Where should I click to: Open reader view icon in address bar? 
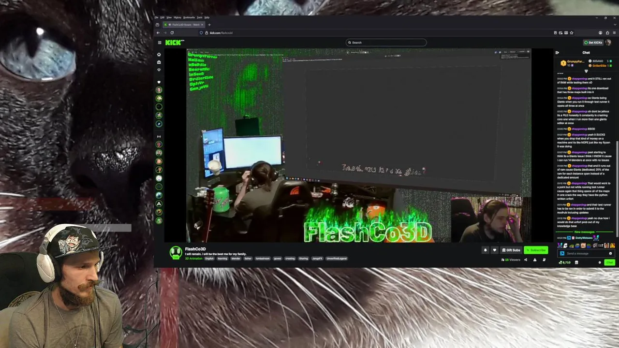[555, 33]
